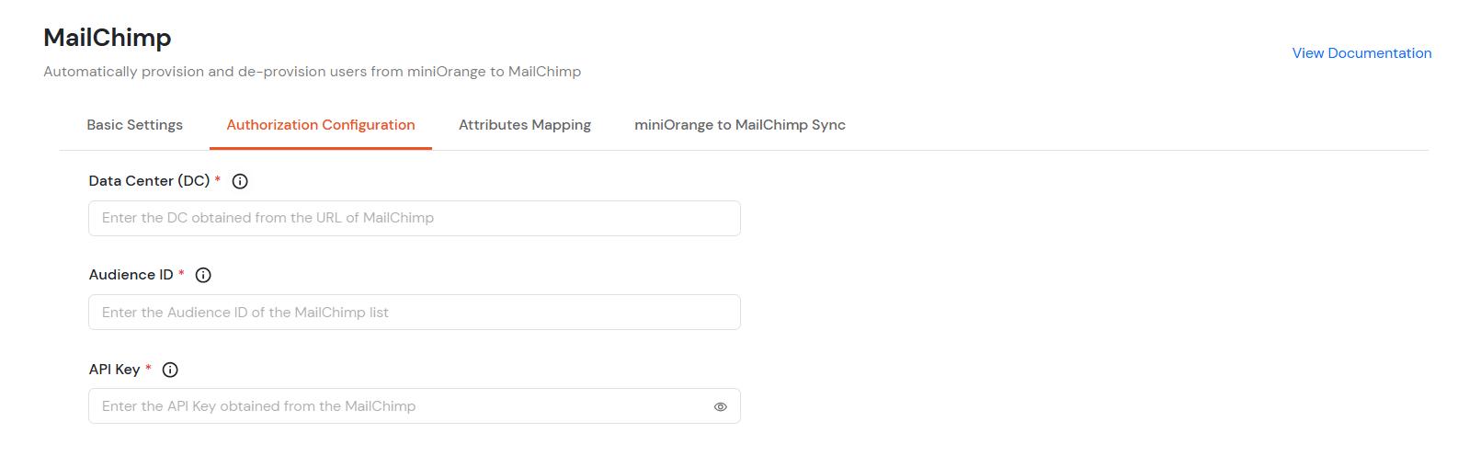Screen dimensions: 1469x456
Task: Focus the Data Center (DC) input field
Action: (x=415, y=218)
